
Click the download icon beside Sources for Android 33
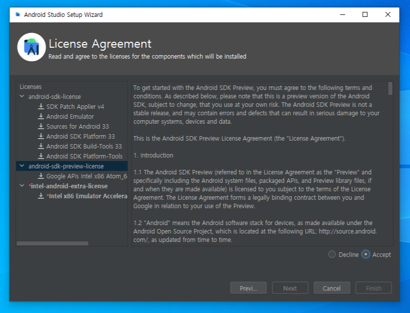point(41,126)
